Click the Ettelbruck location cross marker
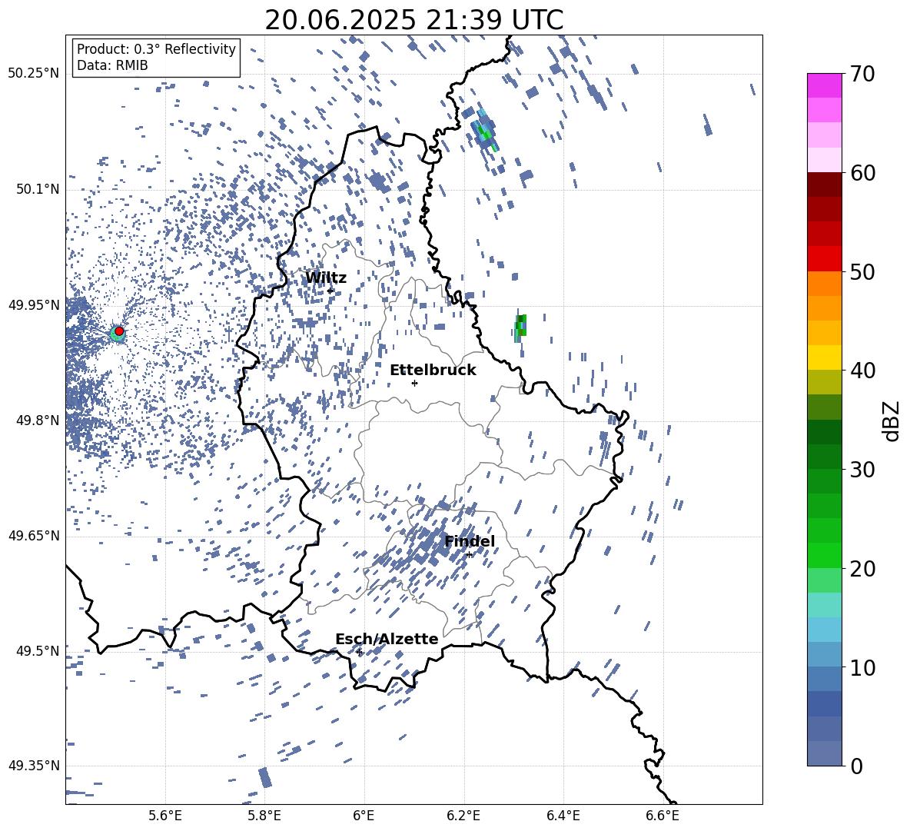This screenshot has height=831, width=910. tap(414, 383)
